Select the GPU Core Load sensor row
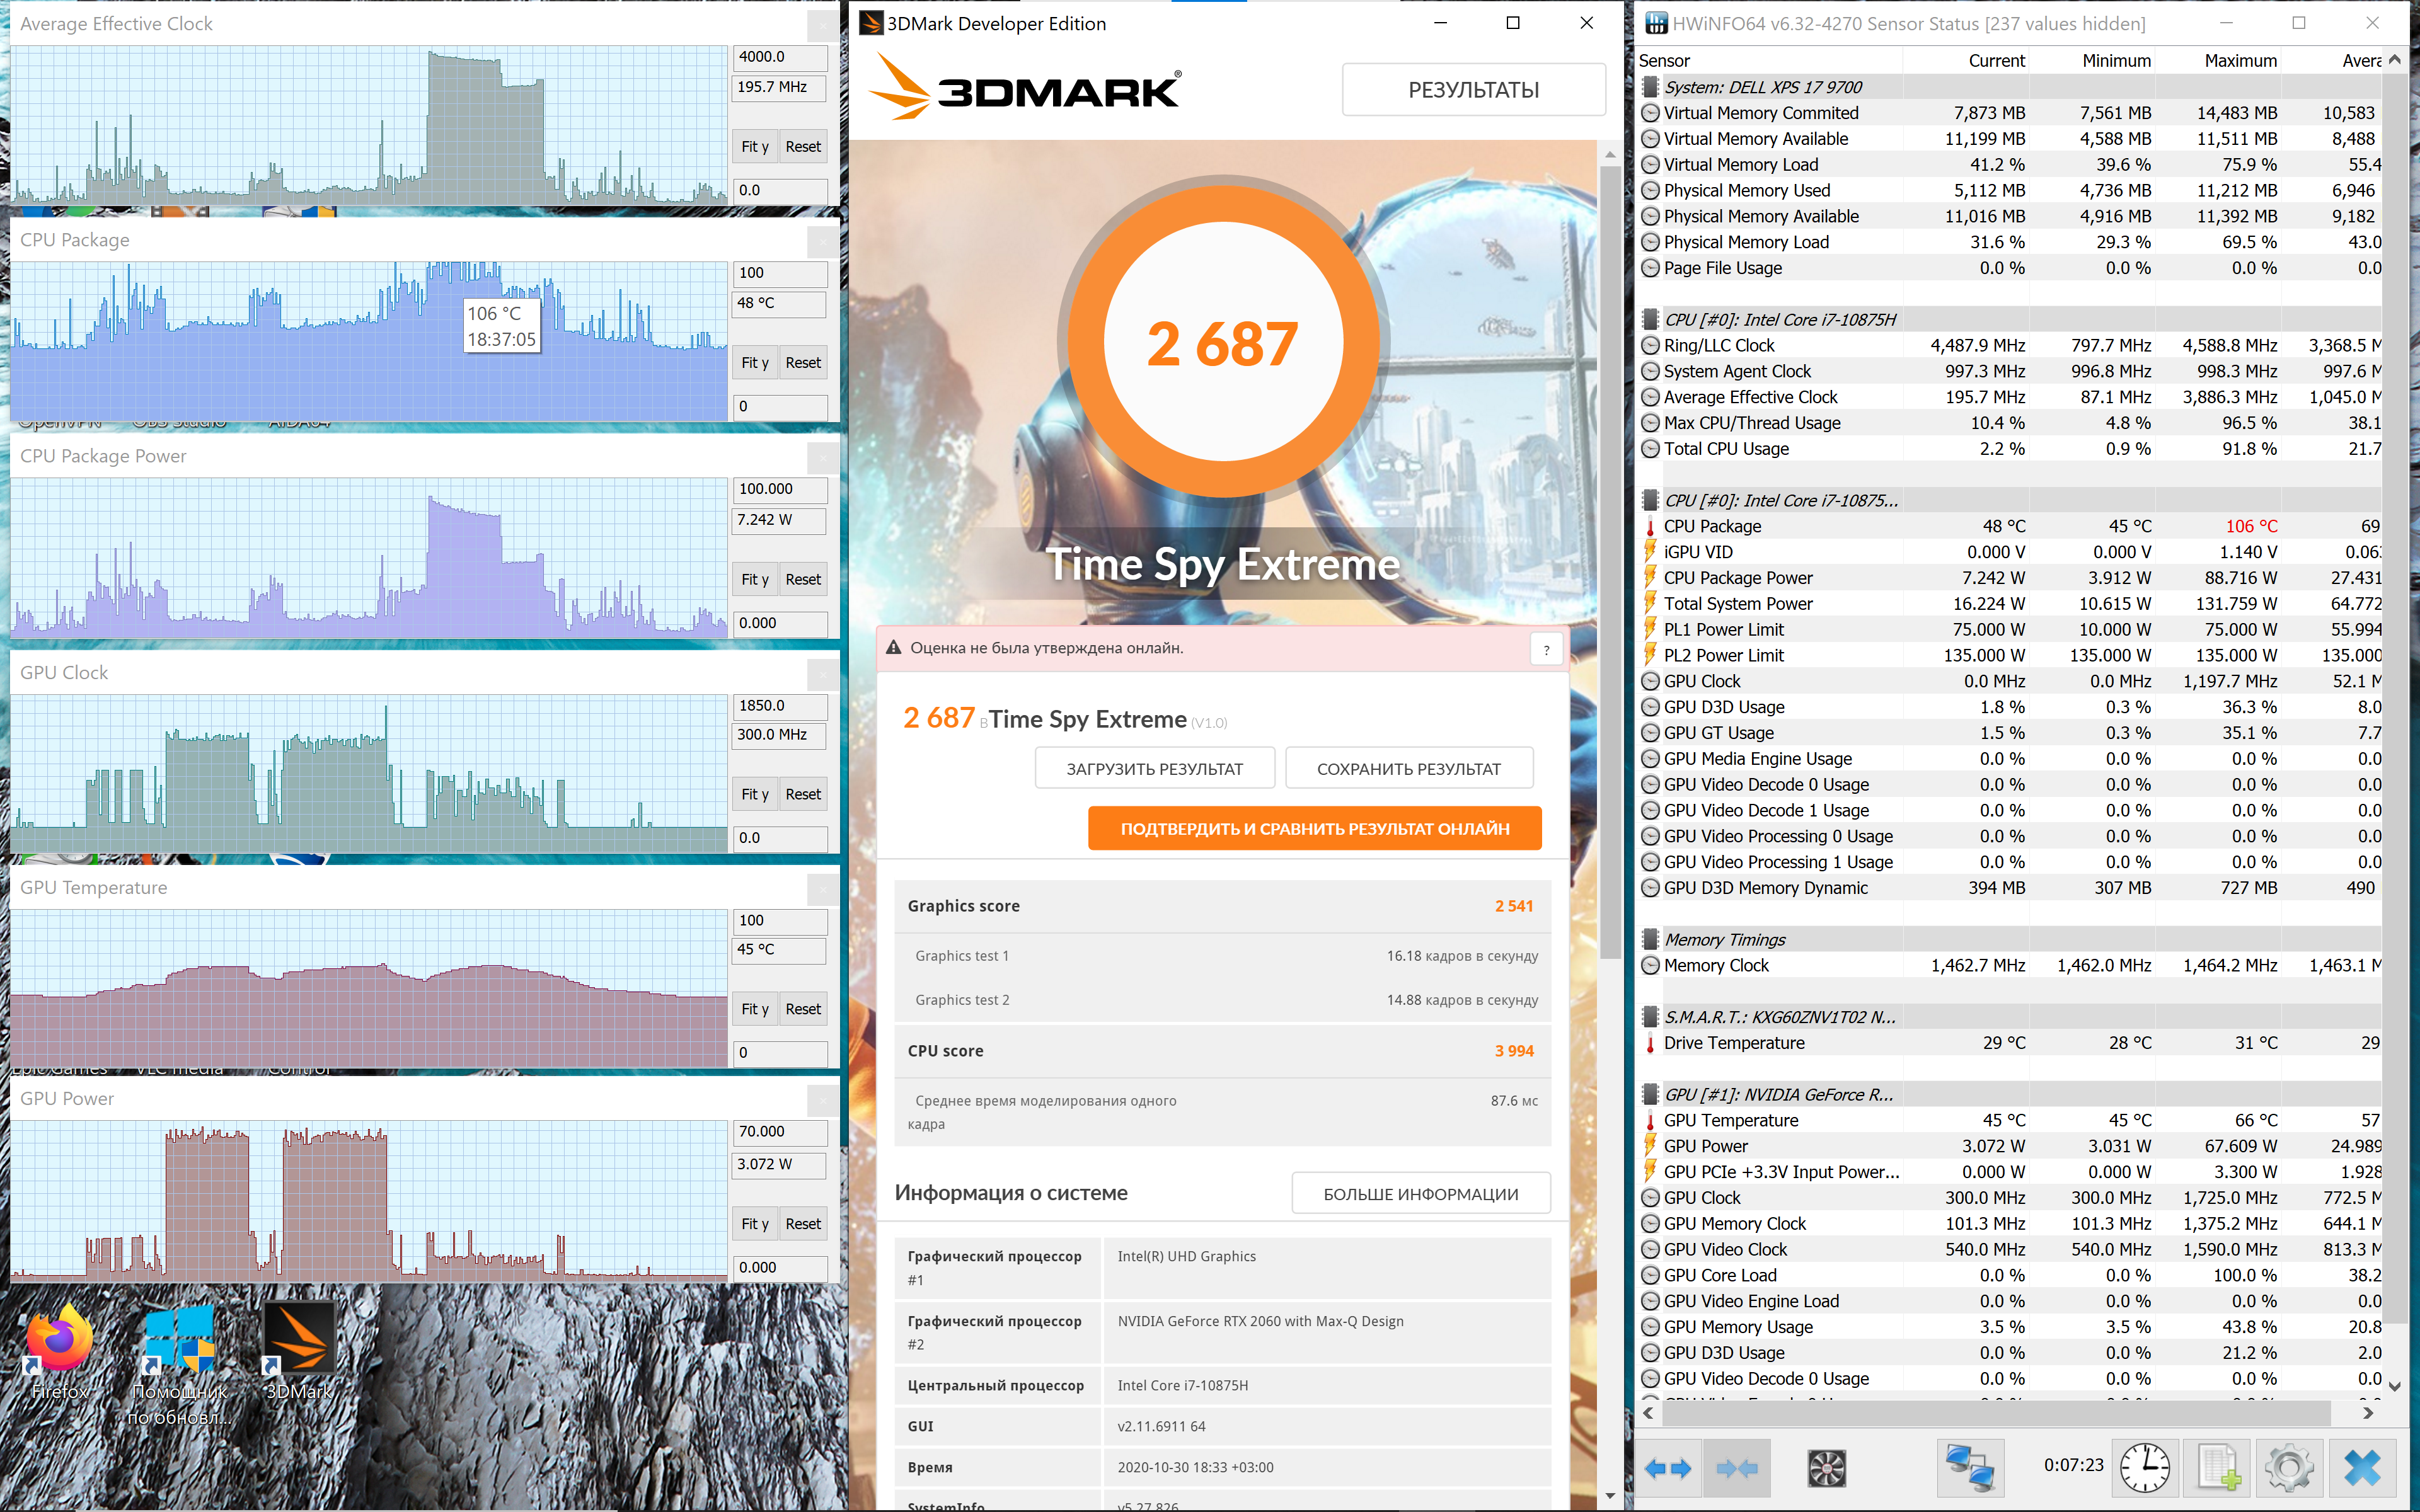Viewport: 2420px width, 1512px height. pyautogui.click(x=2009, y=1275)
